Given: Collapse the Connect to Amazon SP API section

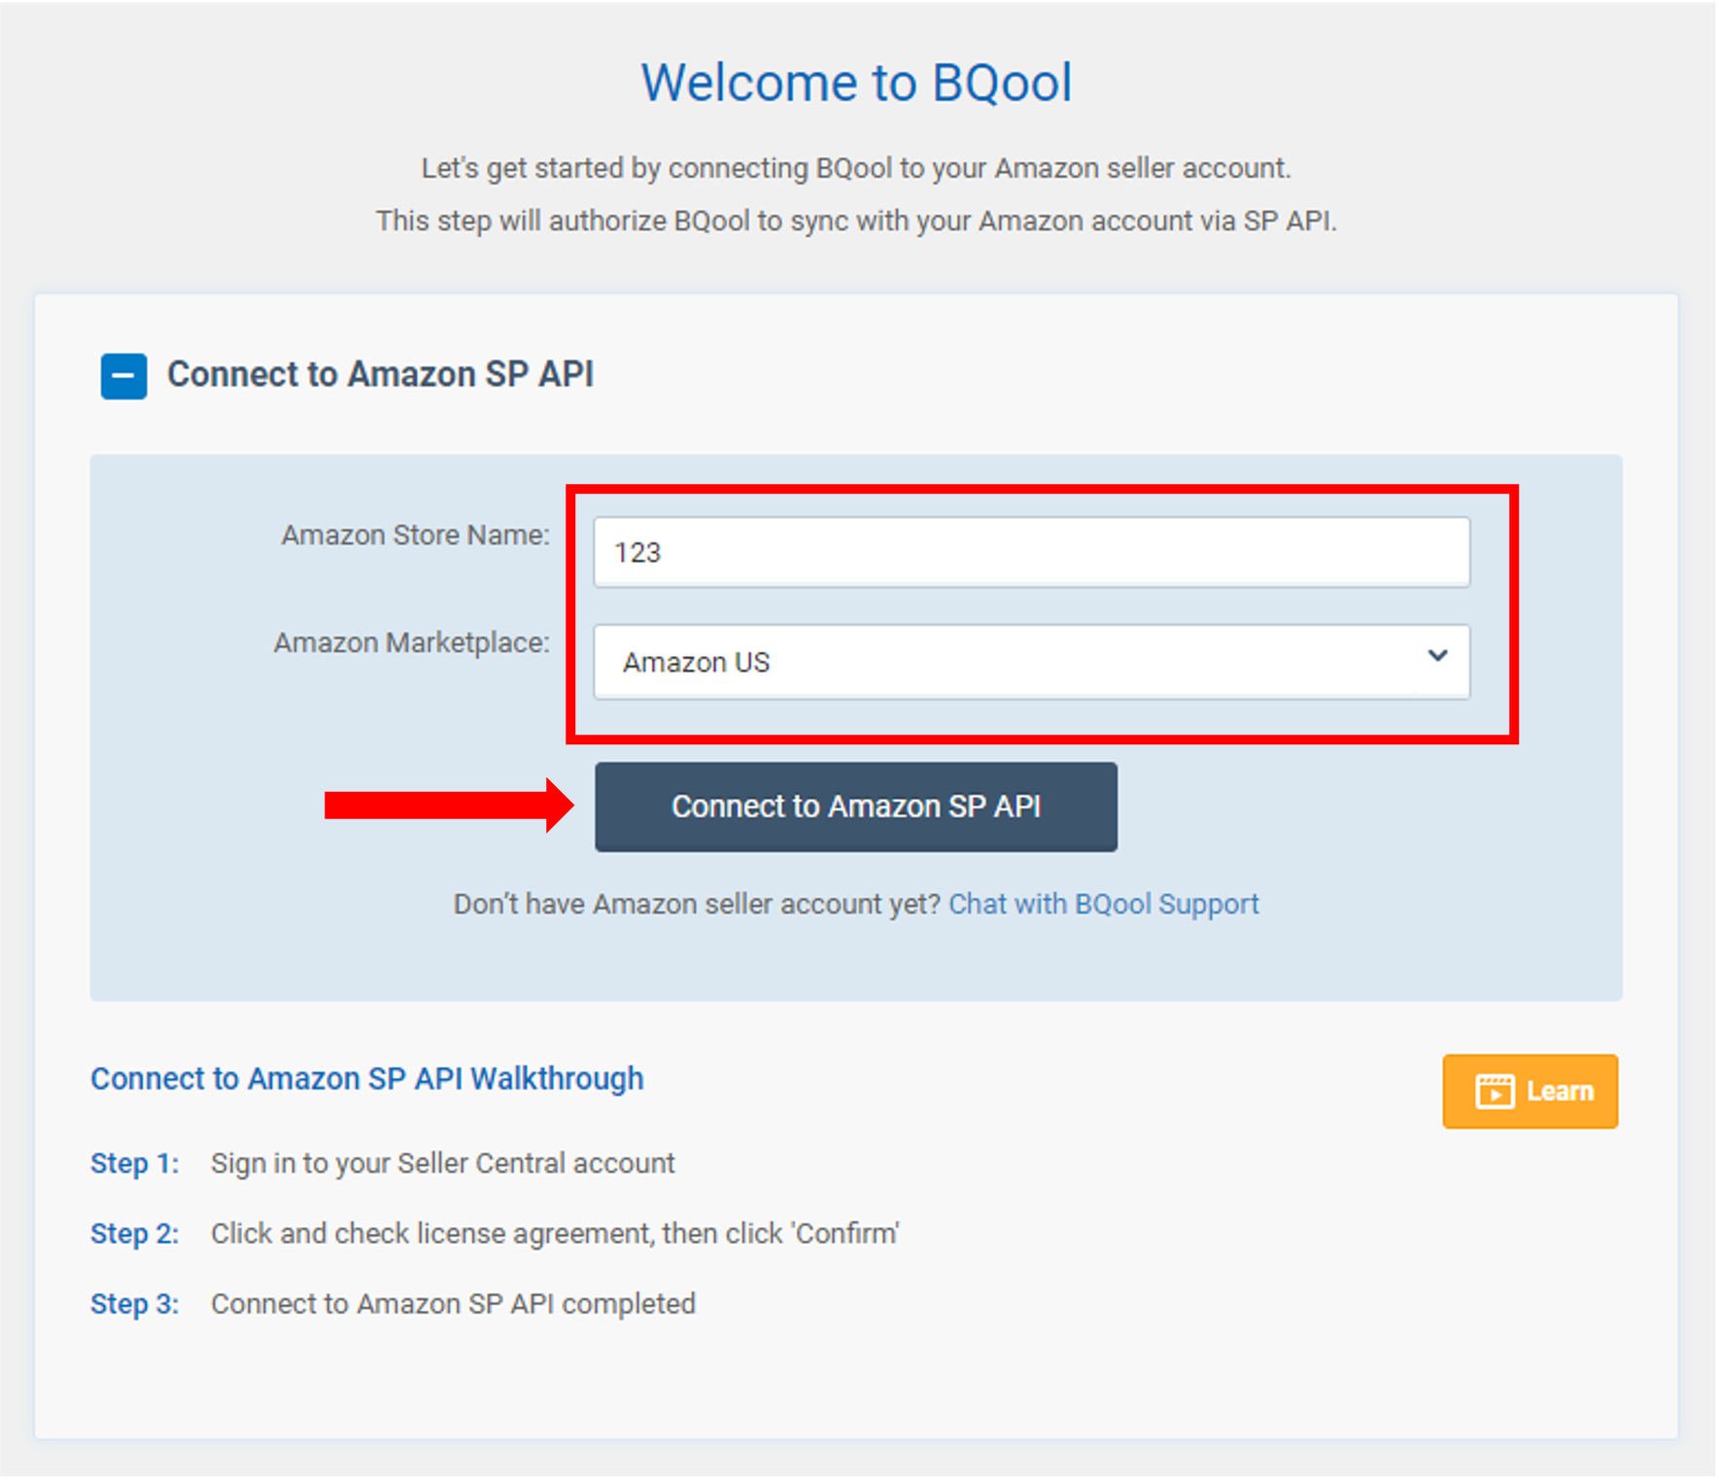Looking at the screenshot, I should [x=123, y=376].
